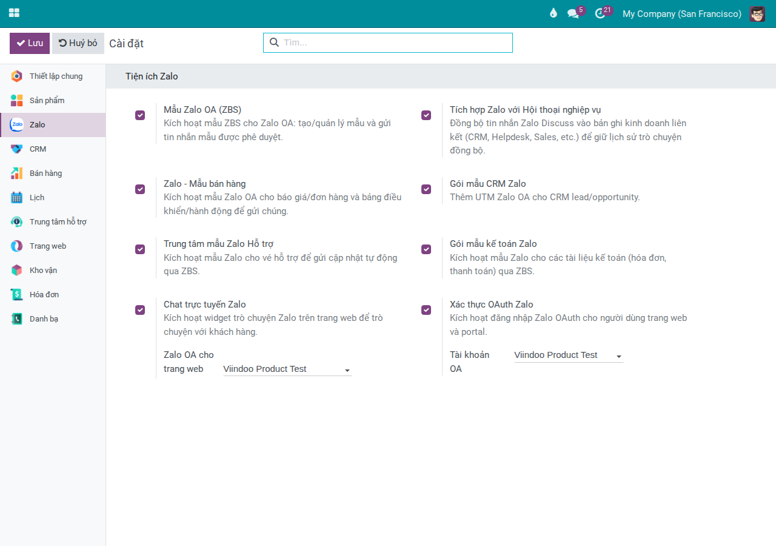Click Lịch calendar icon

click(x=16, y=198)
